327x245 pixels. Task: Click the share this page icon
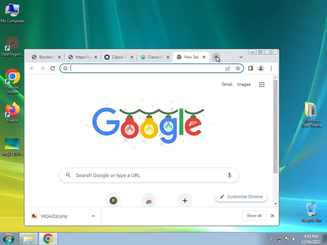click(227, 68)
